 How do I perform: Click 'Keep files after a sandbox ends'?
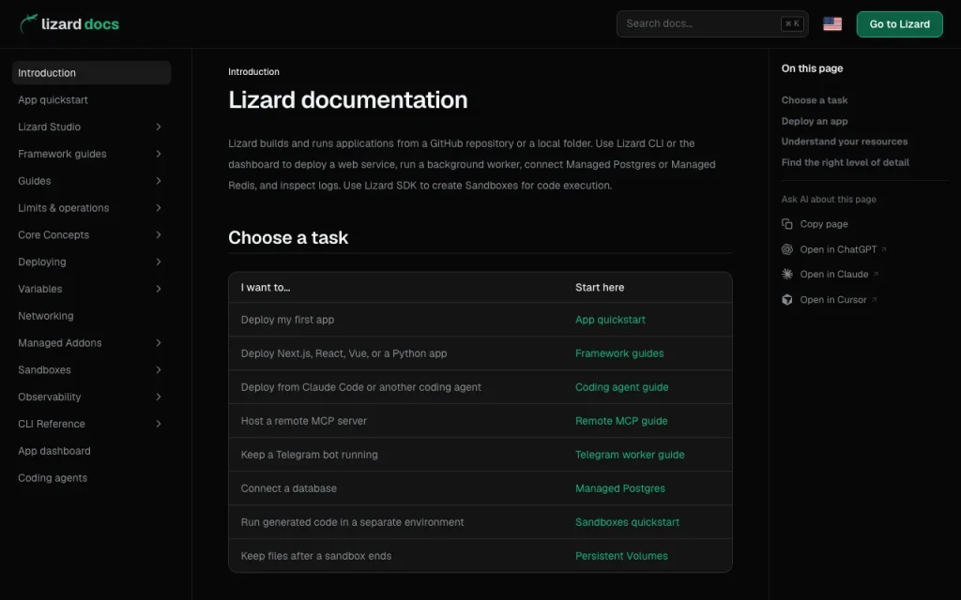click(315, 555)
